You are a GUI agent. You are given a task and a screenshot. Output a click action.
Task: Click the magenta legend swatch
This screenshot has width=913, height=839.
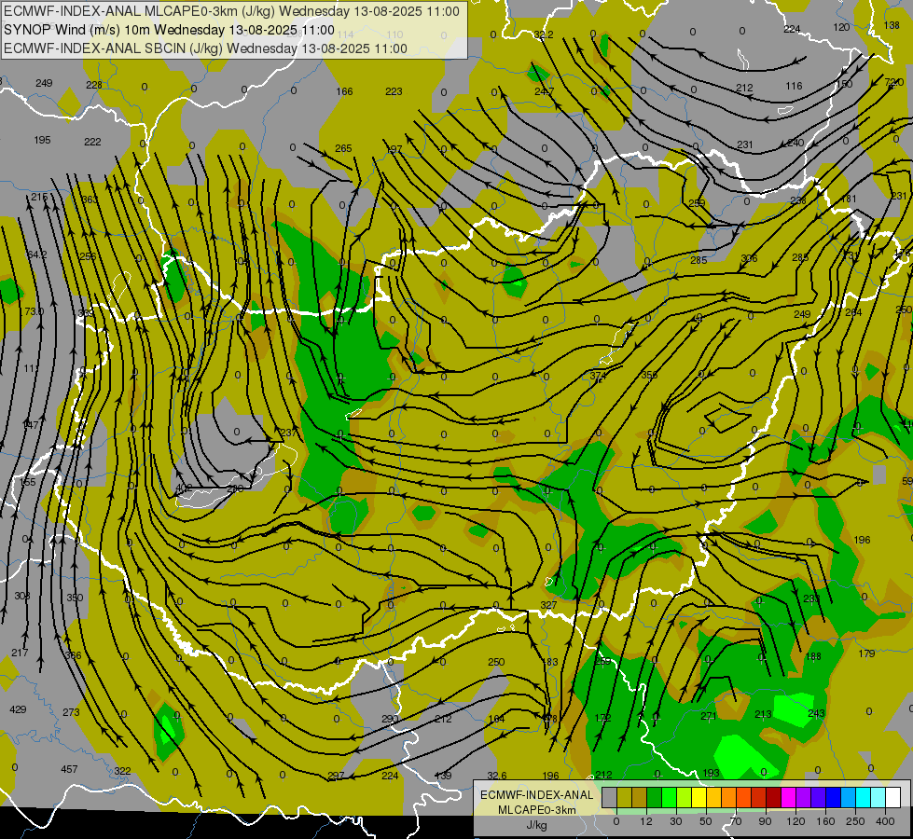coord(788,797)
